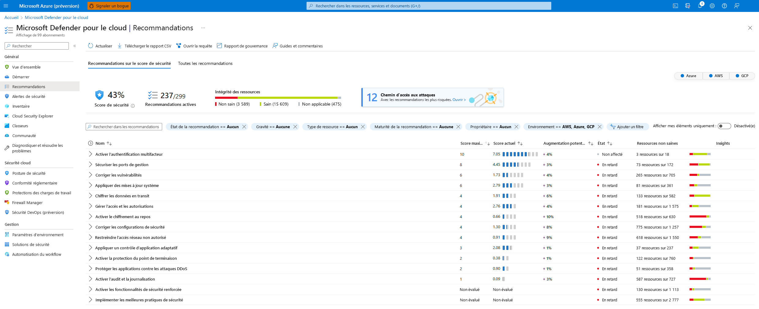Expand all rows via Nom header chevron
The image size is (759, 309).
click(x=91, y=143)
